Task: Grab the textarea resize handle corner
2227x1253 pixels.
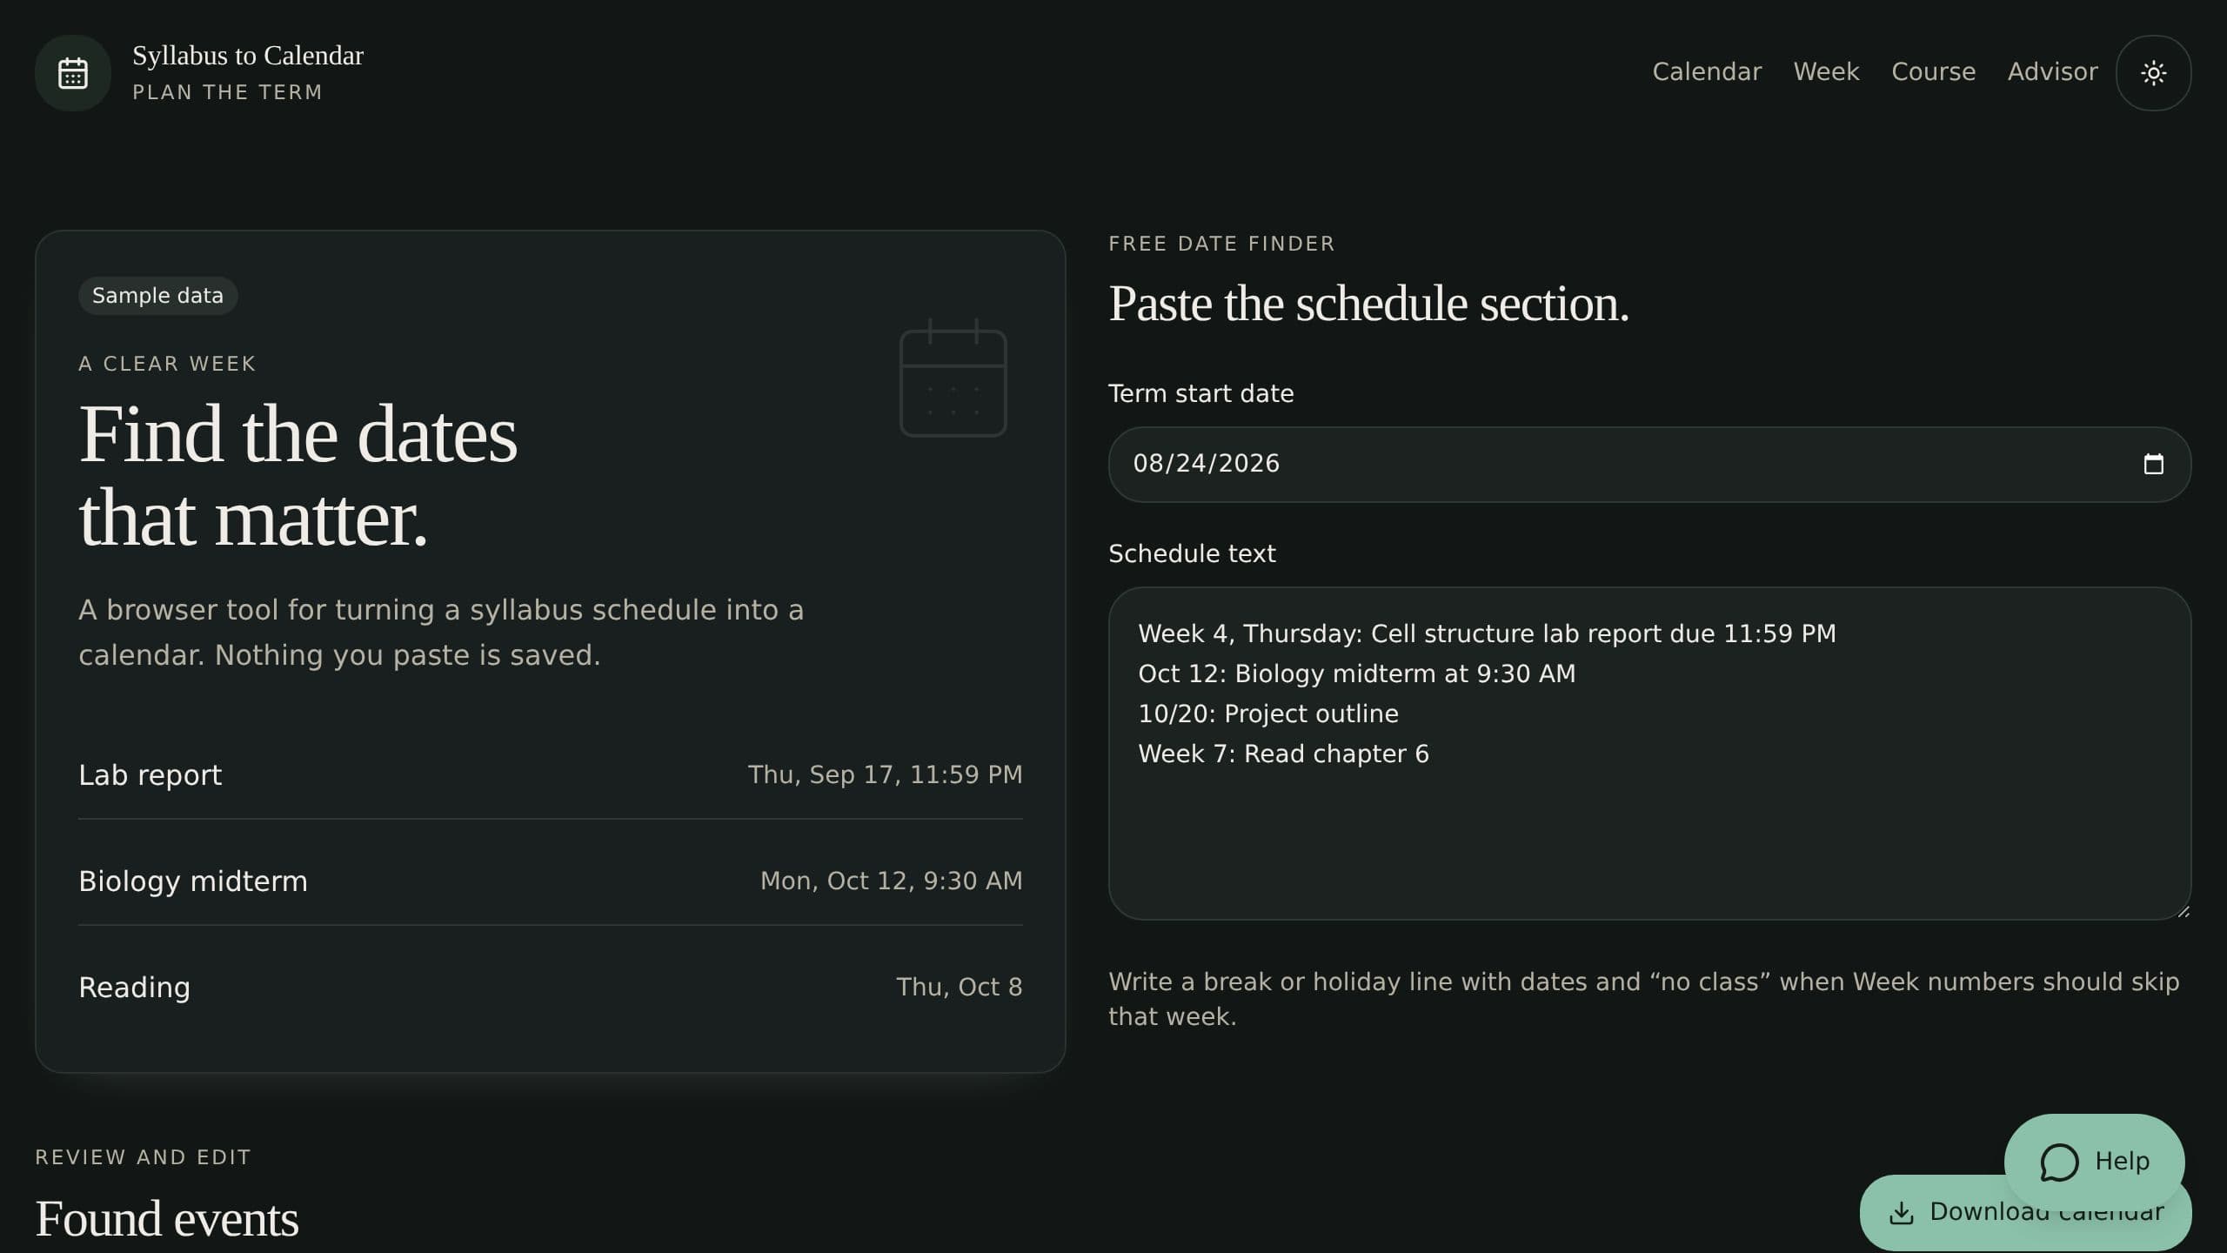Action: tap(2183, 911)
